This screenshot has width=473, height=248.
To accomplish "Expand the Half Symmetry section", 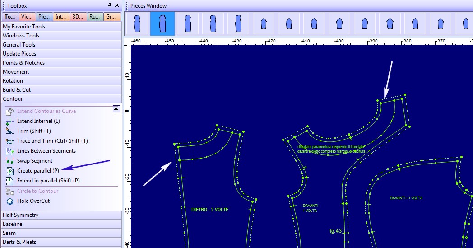I will (61, 215).
